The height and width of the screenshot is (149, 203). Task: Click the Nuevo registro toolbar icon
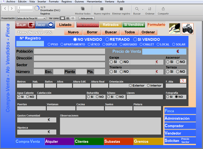point(102,9)
